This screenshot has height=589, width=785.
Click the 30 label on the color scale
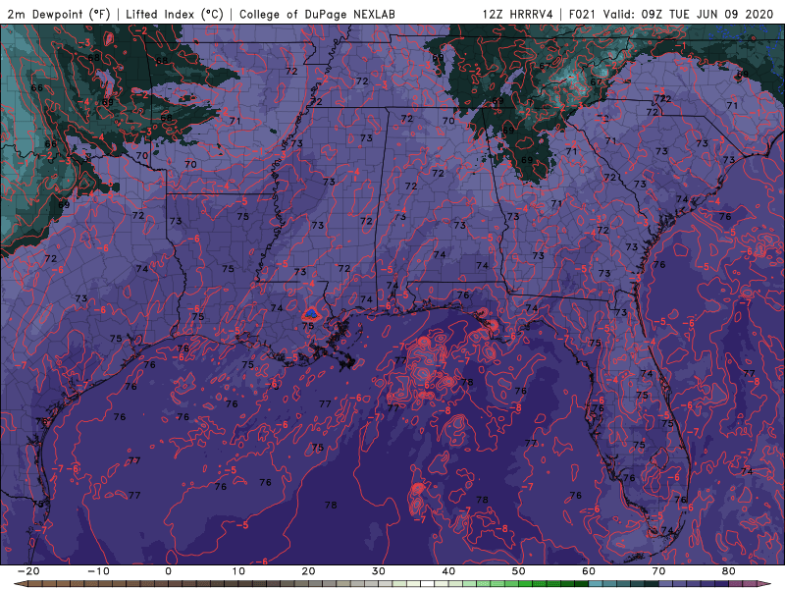379,571
